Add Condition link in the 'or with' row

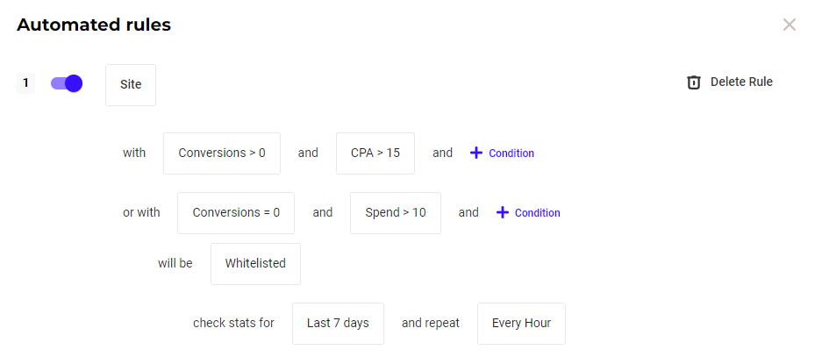pos(537,213)
